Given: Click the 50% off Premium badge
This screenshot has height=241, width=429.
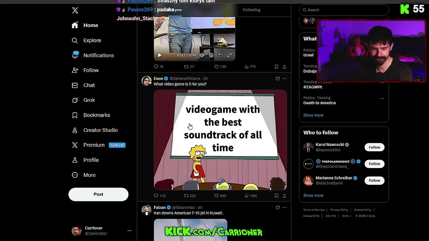Looking at the screenshot, I should (x=117, y=145).
